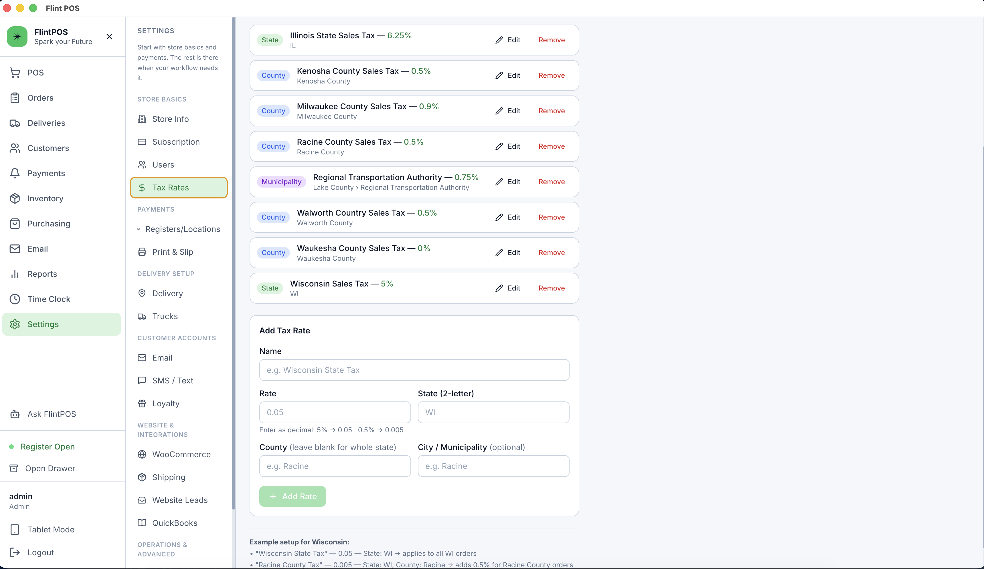This screenshot has width=984, height=569.
Task: Click the County badge on the Waukesha row
Action: click(273, 253)
